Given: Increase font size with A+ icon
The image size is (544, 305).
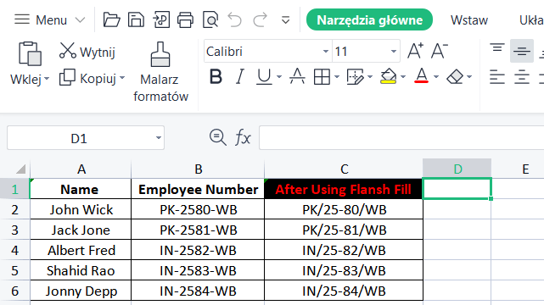Looking at the screenshot, I should point(415,51).
